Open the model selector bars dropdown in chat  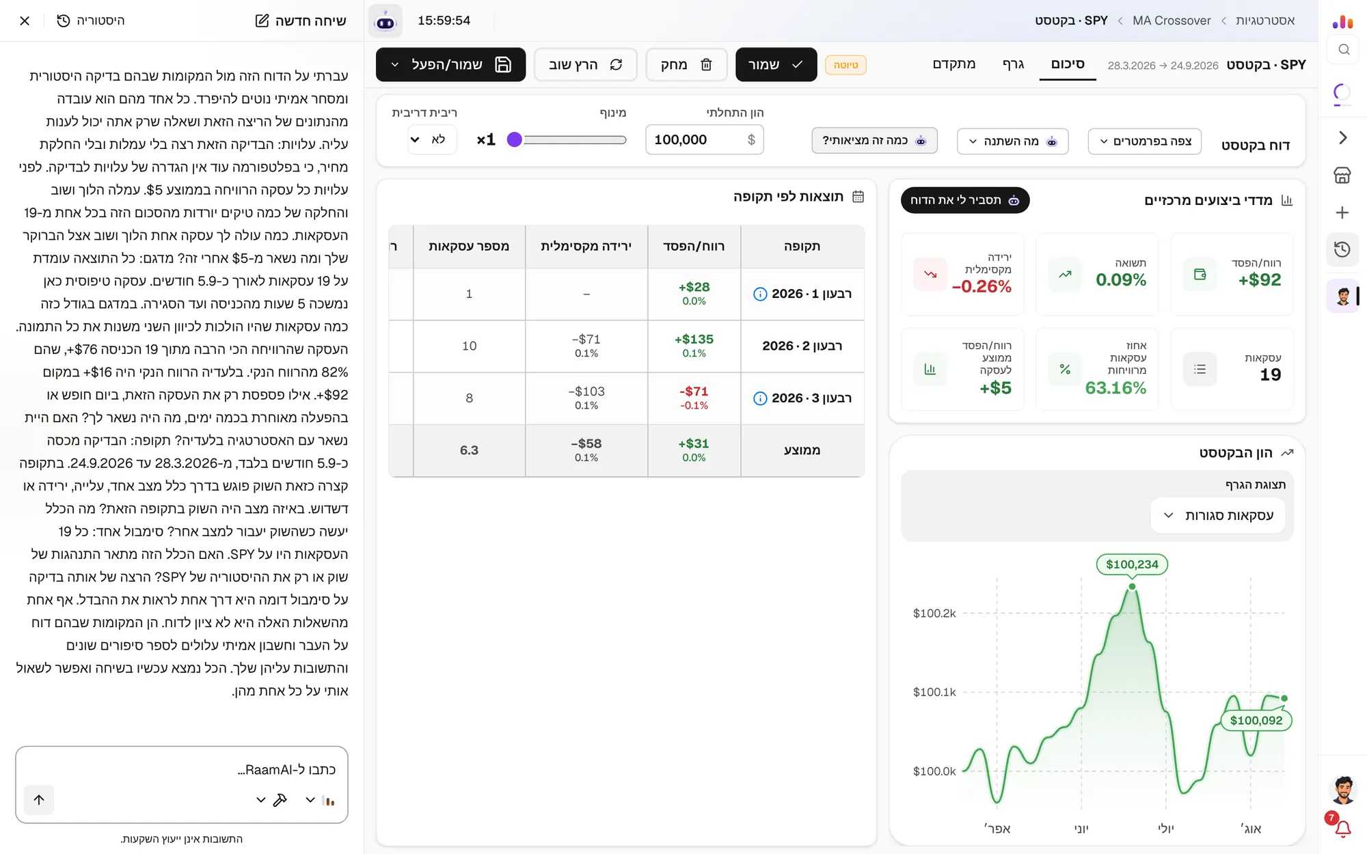coord(320,800)
